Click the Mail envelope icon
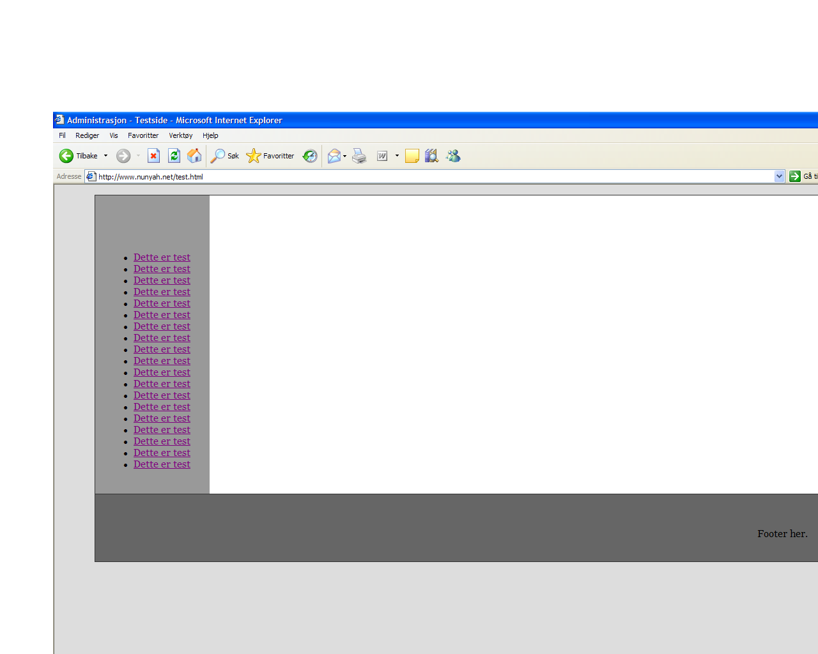The width and height of the screenshot is (818, 654). [x=334, y=156]
